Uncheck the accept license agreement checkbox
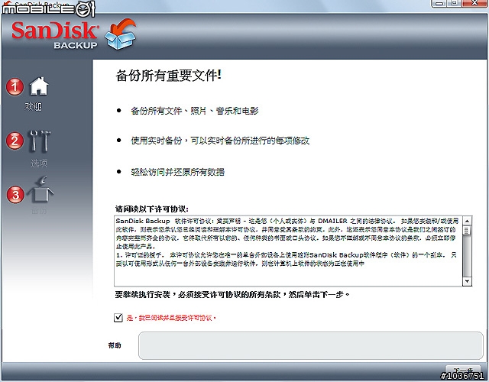This screenshot has height=382, width=489. click(118, 318)
